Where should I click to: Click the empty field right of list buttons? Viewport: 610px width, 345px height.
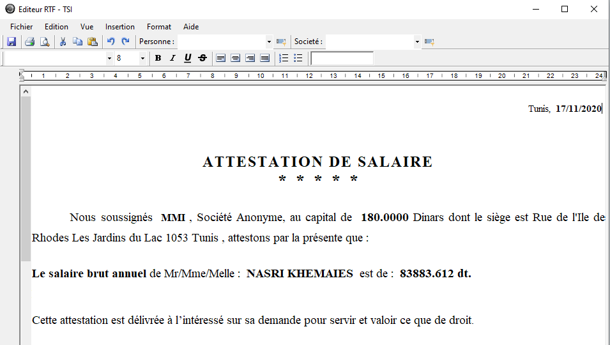tap(342, 58)
